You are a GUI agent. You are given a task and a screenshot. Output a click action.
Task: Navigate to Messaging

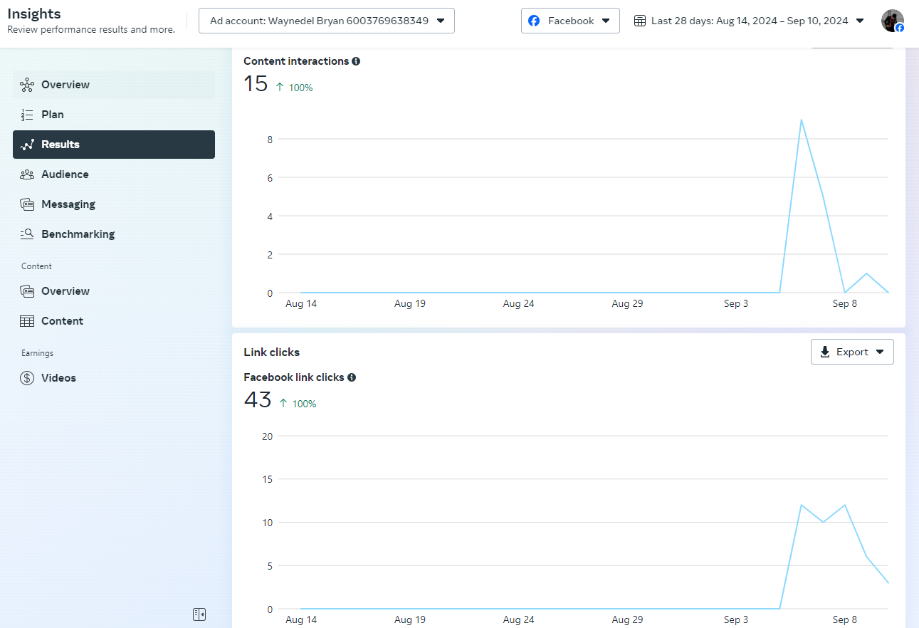114,204
